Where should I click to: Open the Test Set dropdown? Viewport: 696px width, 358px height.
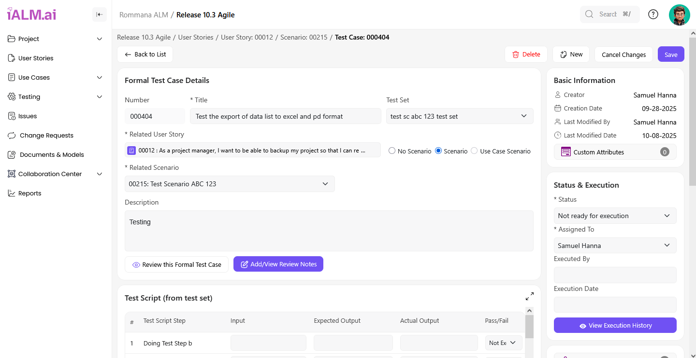click(459, 116)
